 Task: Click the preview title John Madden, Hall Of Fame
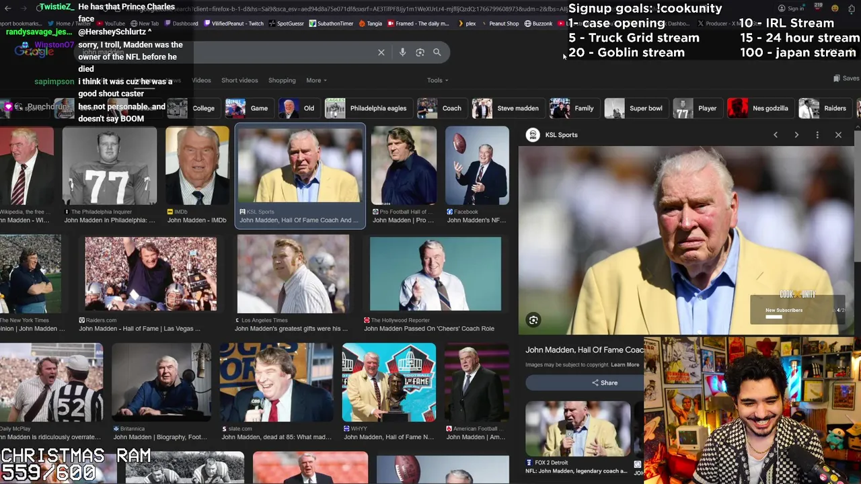tap(584, 350)
